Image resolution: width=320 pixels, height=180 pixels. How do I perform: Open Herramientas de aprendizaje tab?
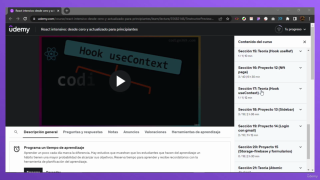[x=196, y=132]
